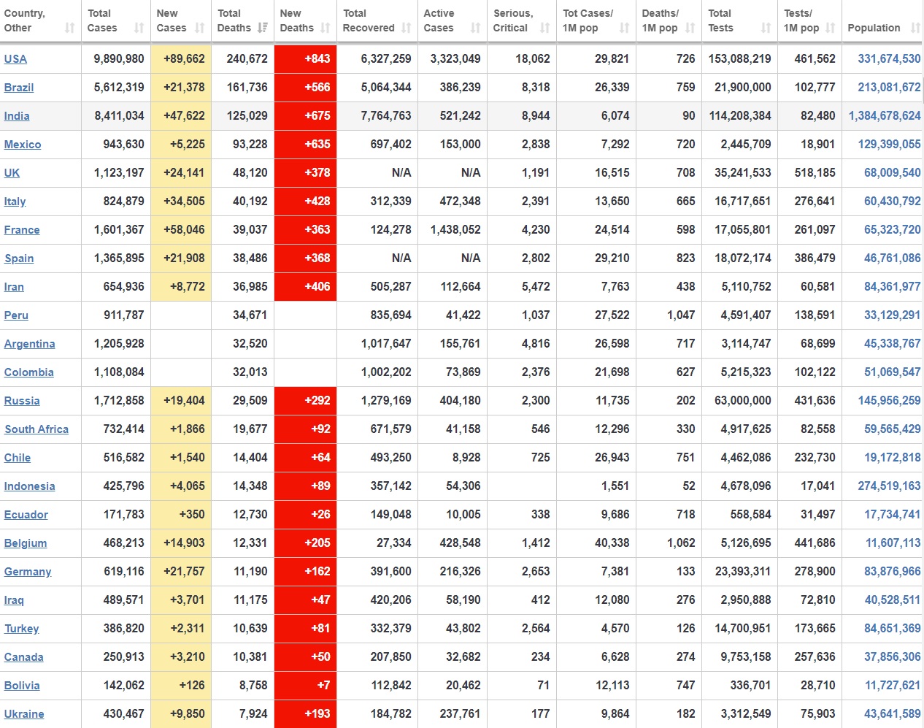The width and height of the screenshot is (924, 728).
Task: Open the Peru country link
Action: tap(16, 315)
